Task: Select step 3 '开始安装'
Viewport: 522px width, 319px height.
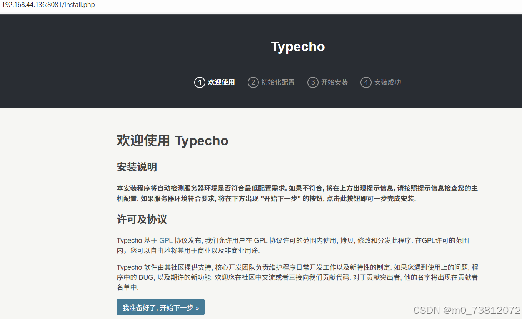Action: click(328, 82)
